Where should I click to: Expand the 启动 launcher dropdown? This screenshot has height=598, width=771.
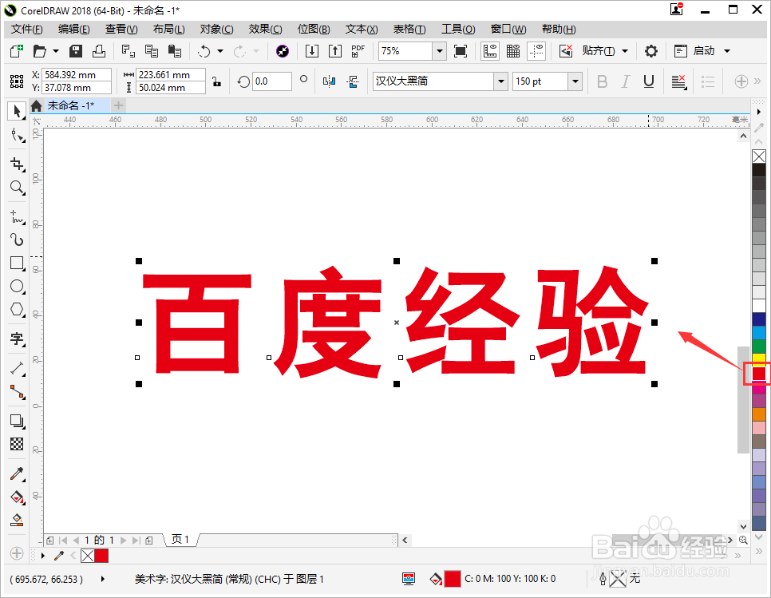(727, 50)
